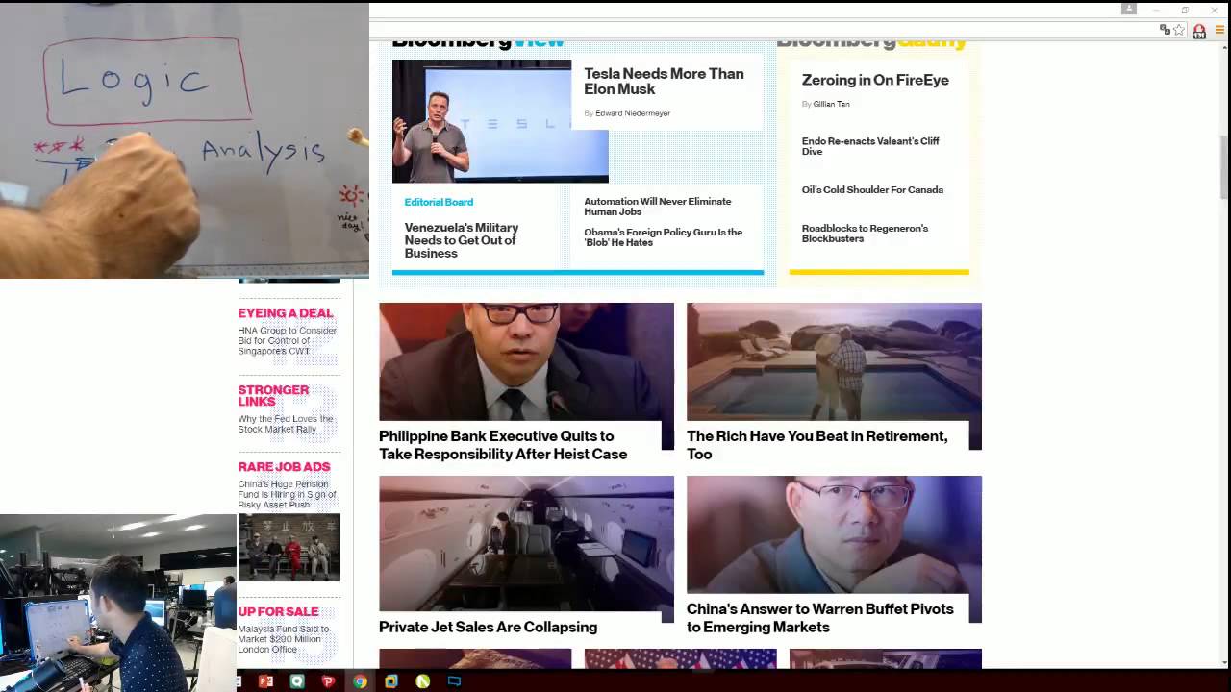The image size is (1231, 692).
Task: Click the Elon Musk Tesla photo
Action: tap(500, 121)
